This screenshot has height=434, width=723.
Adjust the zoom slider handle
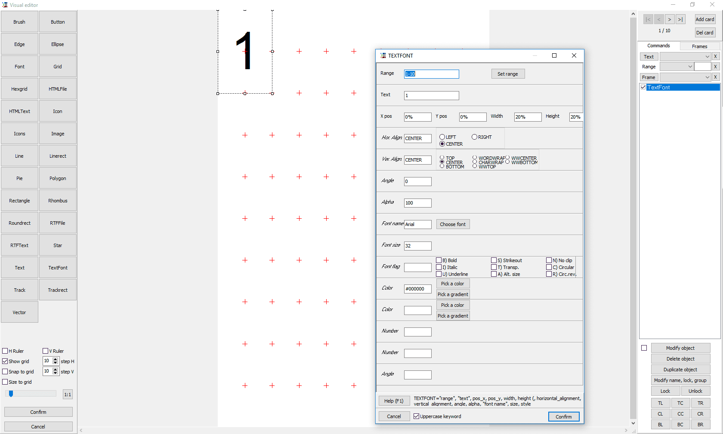[11, 394]
